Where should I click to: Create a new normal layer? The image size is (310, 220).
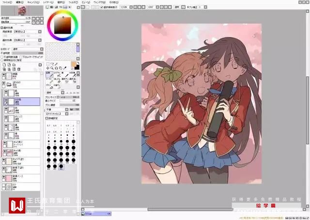(x=4, y=65)
